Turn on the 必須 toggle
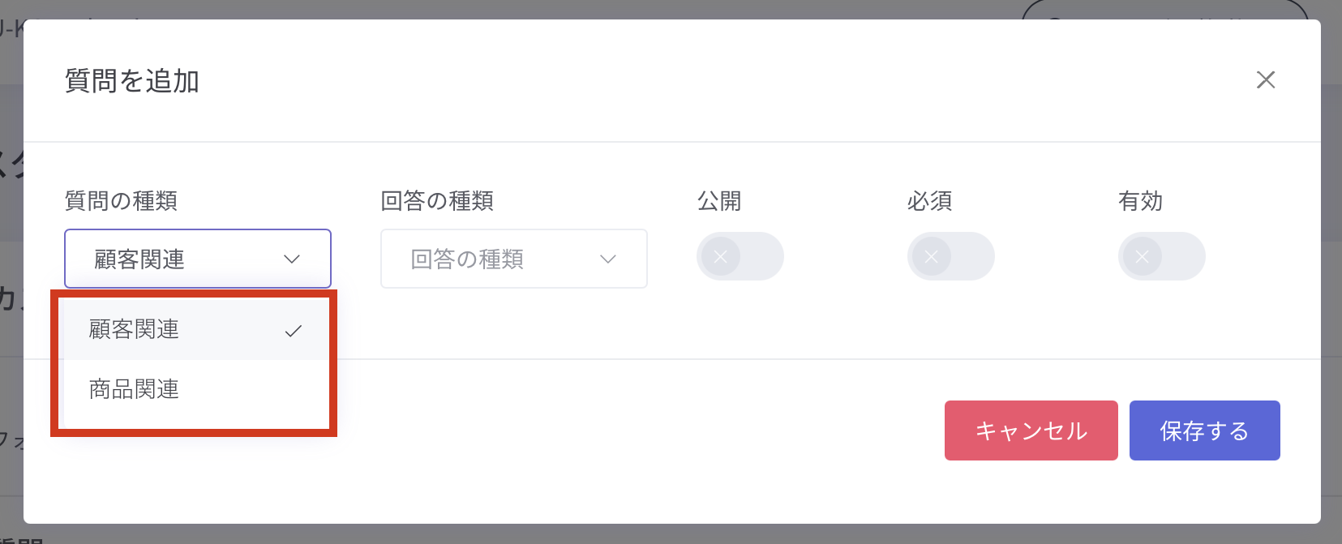The height and width of the screenshot is (544, 1342). (x=950, y=257)
